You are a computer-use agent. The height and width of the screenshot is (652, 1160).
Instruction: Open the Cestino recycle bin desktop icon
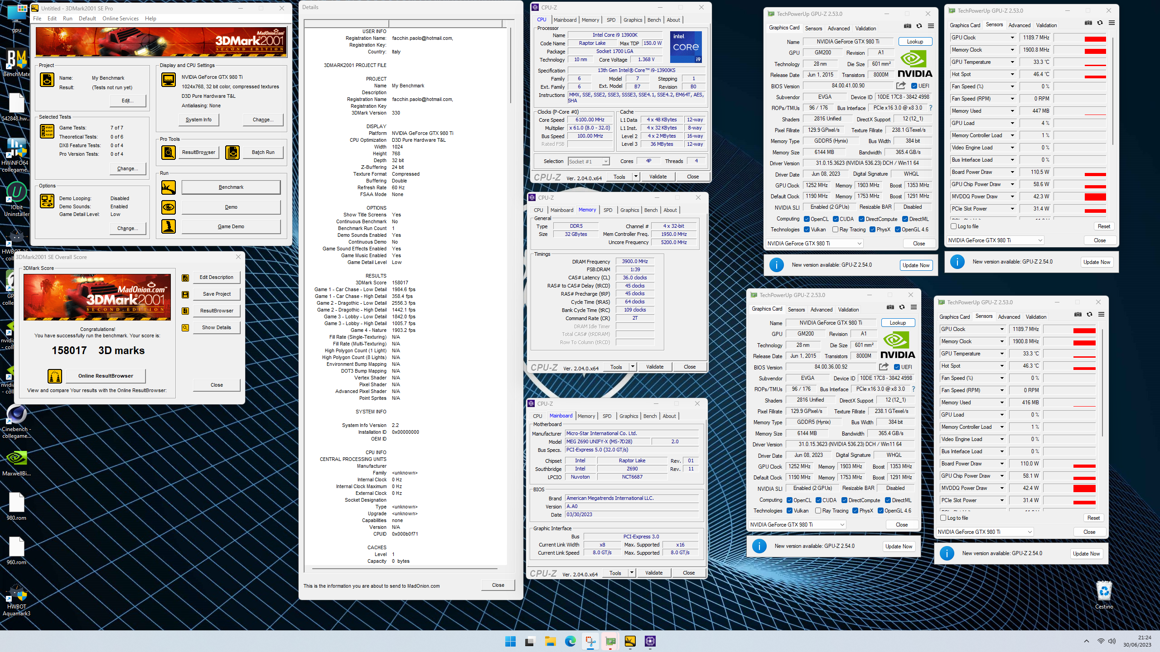pyautogui.click(x=1104, y=595)
